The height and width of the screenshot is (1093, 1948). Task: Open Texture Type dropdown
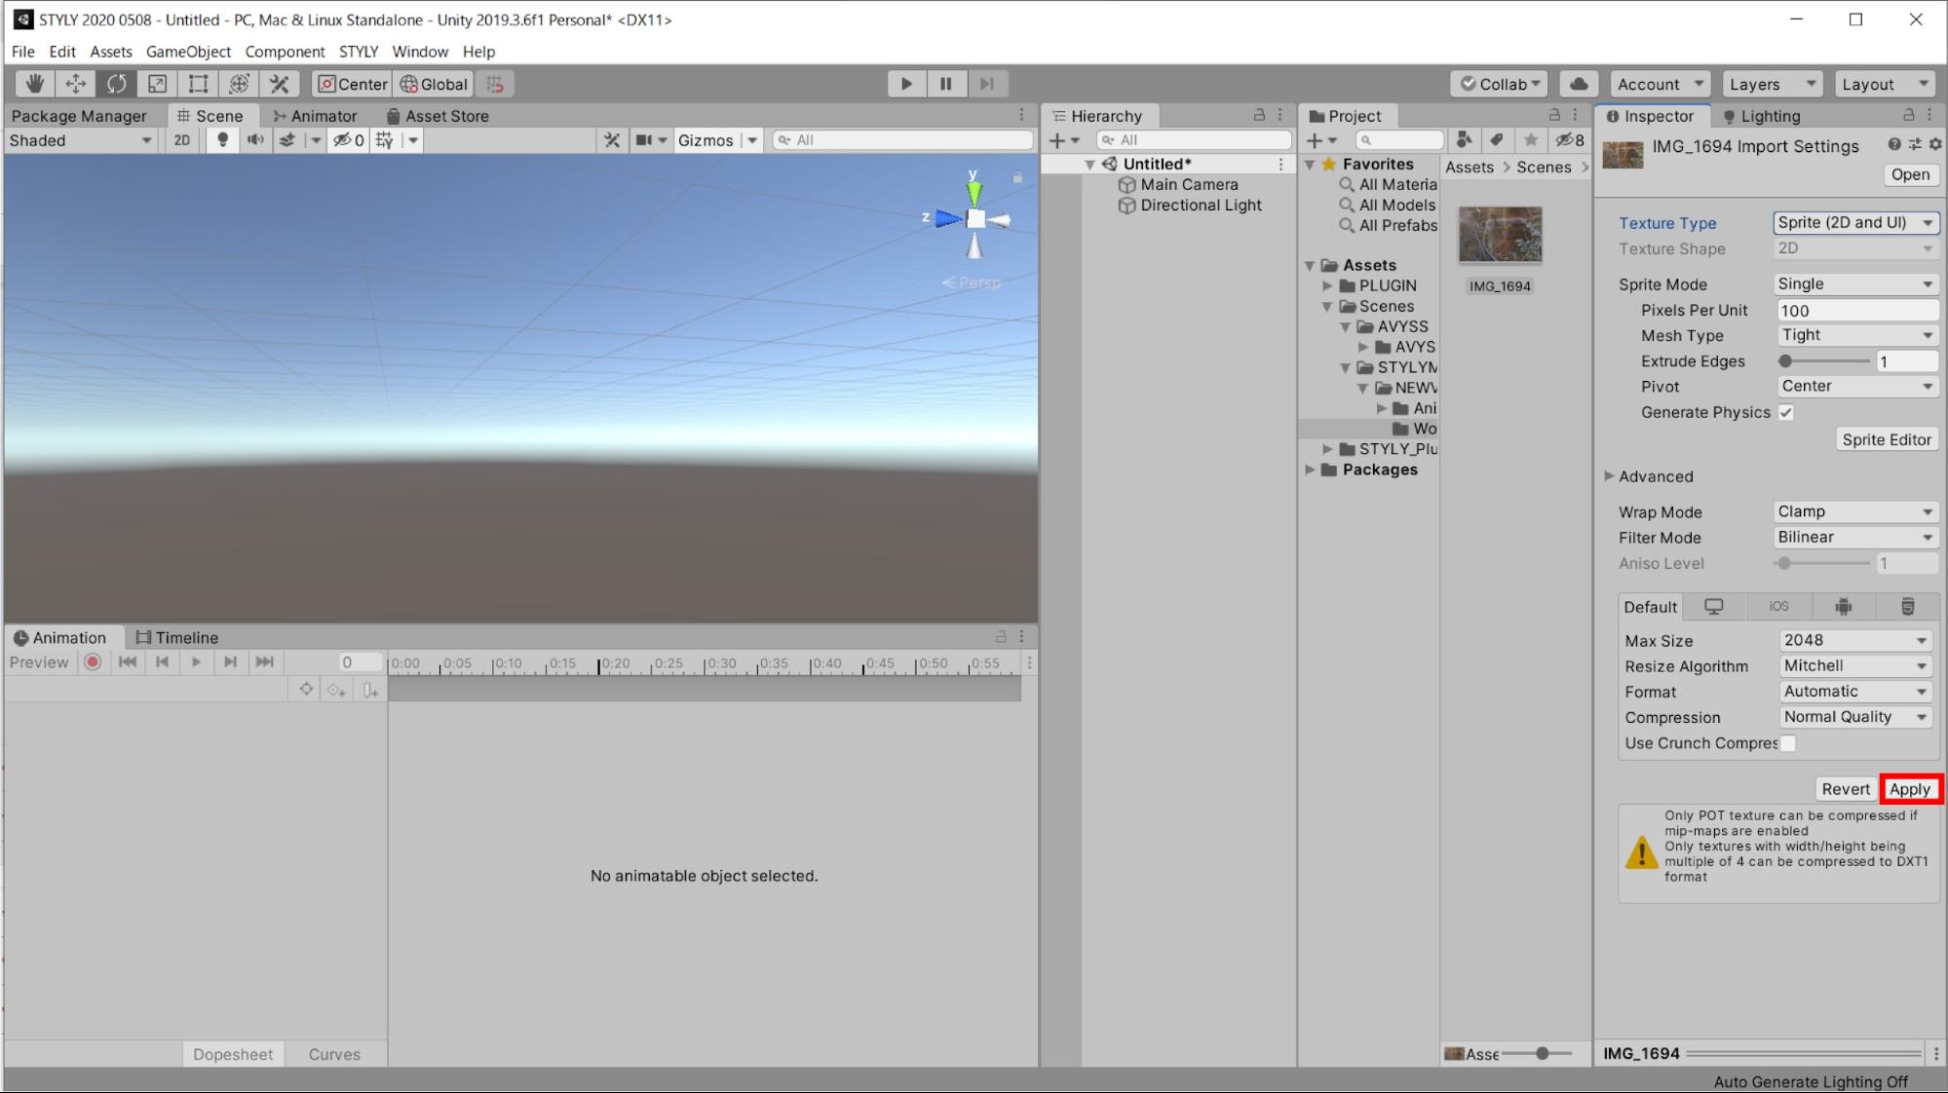(1855, 223)
